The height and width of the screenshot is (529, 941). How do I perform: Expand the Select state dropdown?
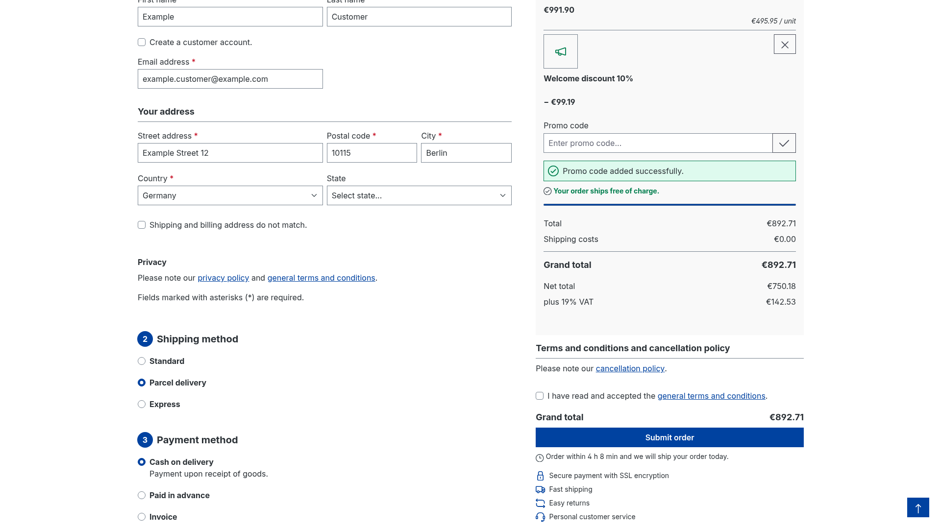[419, 195]
